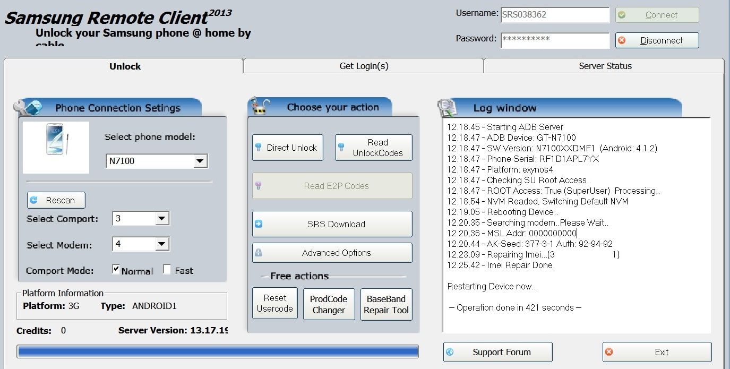Click the purple icon on Read E2P Codes
The width and height of the screenshot is (730, 369).
pyautogui.click(x=259, y=186)
